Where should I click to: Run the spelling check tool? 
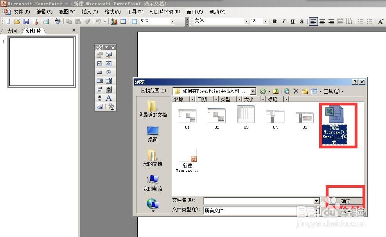(57, 21)
